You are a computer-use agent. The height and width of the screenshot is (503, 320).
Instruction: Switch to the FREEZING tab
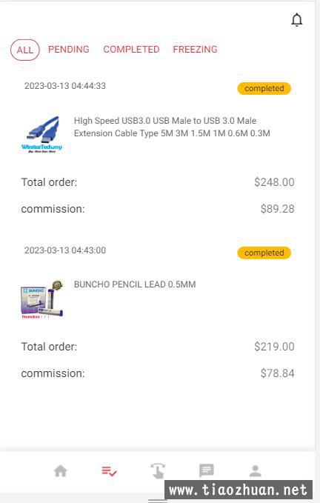(x=195, y=50)
